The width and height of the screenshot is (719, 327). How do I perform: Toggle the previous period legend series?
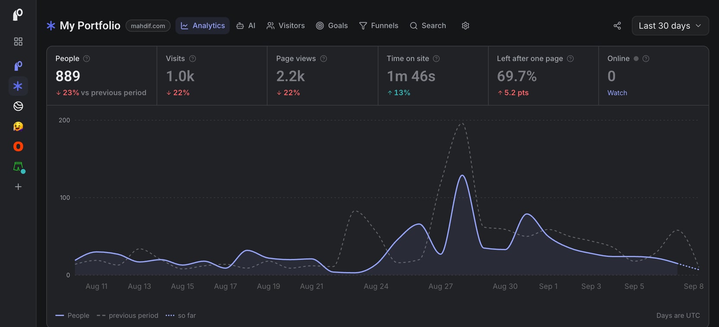127,315
